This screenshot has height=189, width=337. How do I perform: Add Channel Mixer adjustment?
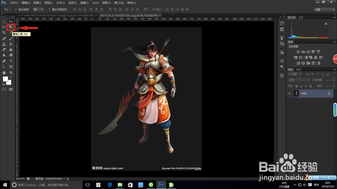(316, 57)
